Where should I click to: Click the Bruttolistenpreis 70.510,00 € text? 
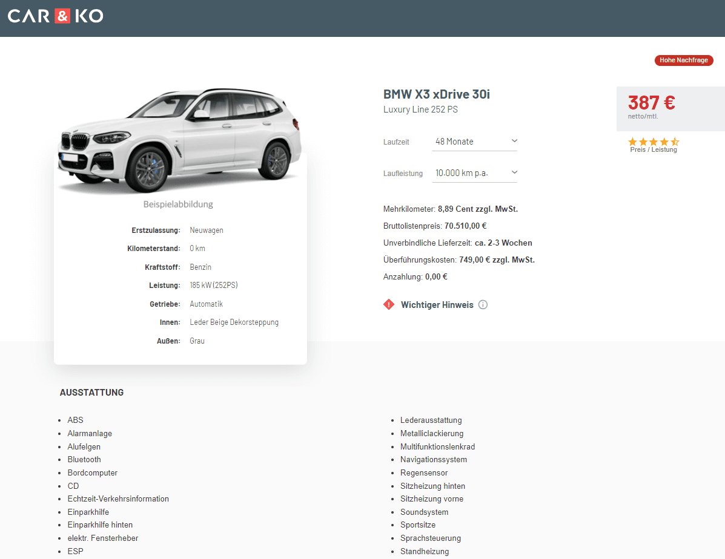(435, 226)
